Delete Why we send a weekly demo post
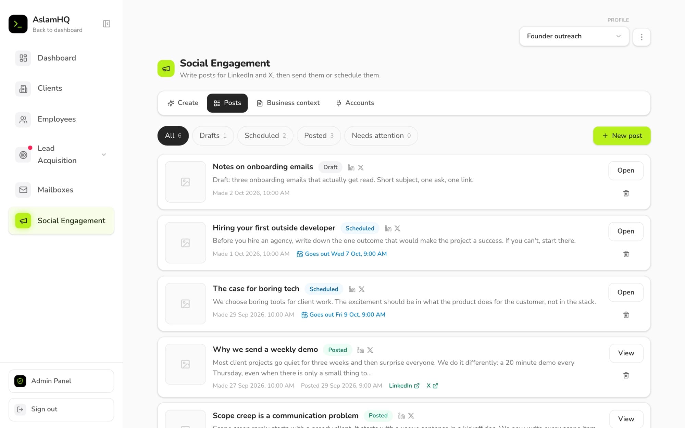 click(626, 376)
